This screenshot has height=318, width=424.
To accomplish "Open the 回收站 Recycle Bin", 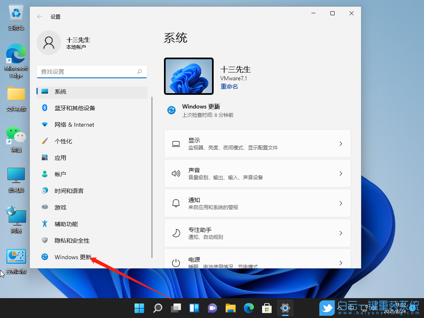I will click(16, 12).
